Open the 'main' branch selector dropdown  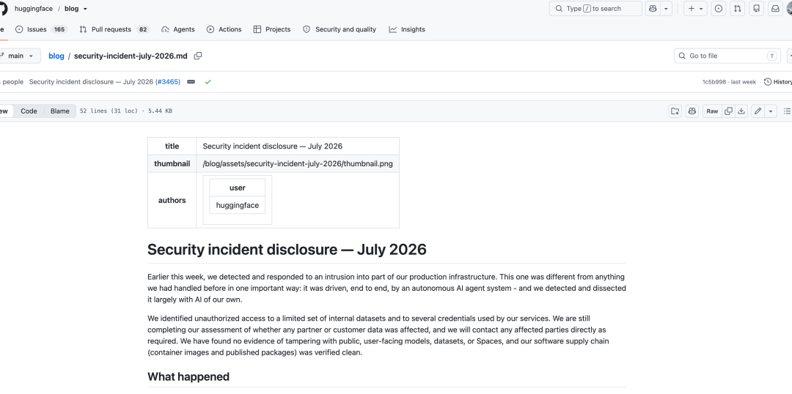18,56
